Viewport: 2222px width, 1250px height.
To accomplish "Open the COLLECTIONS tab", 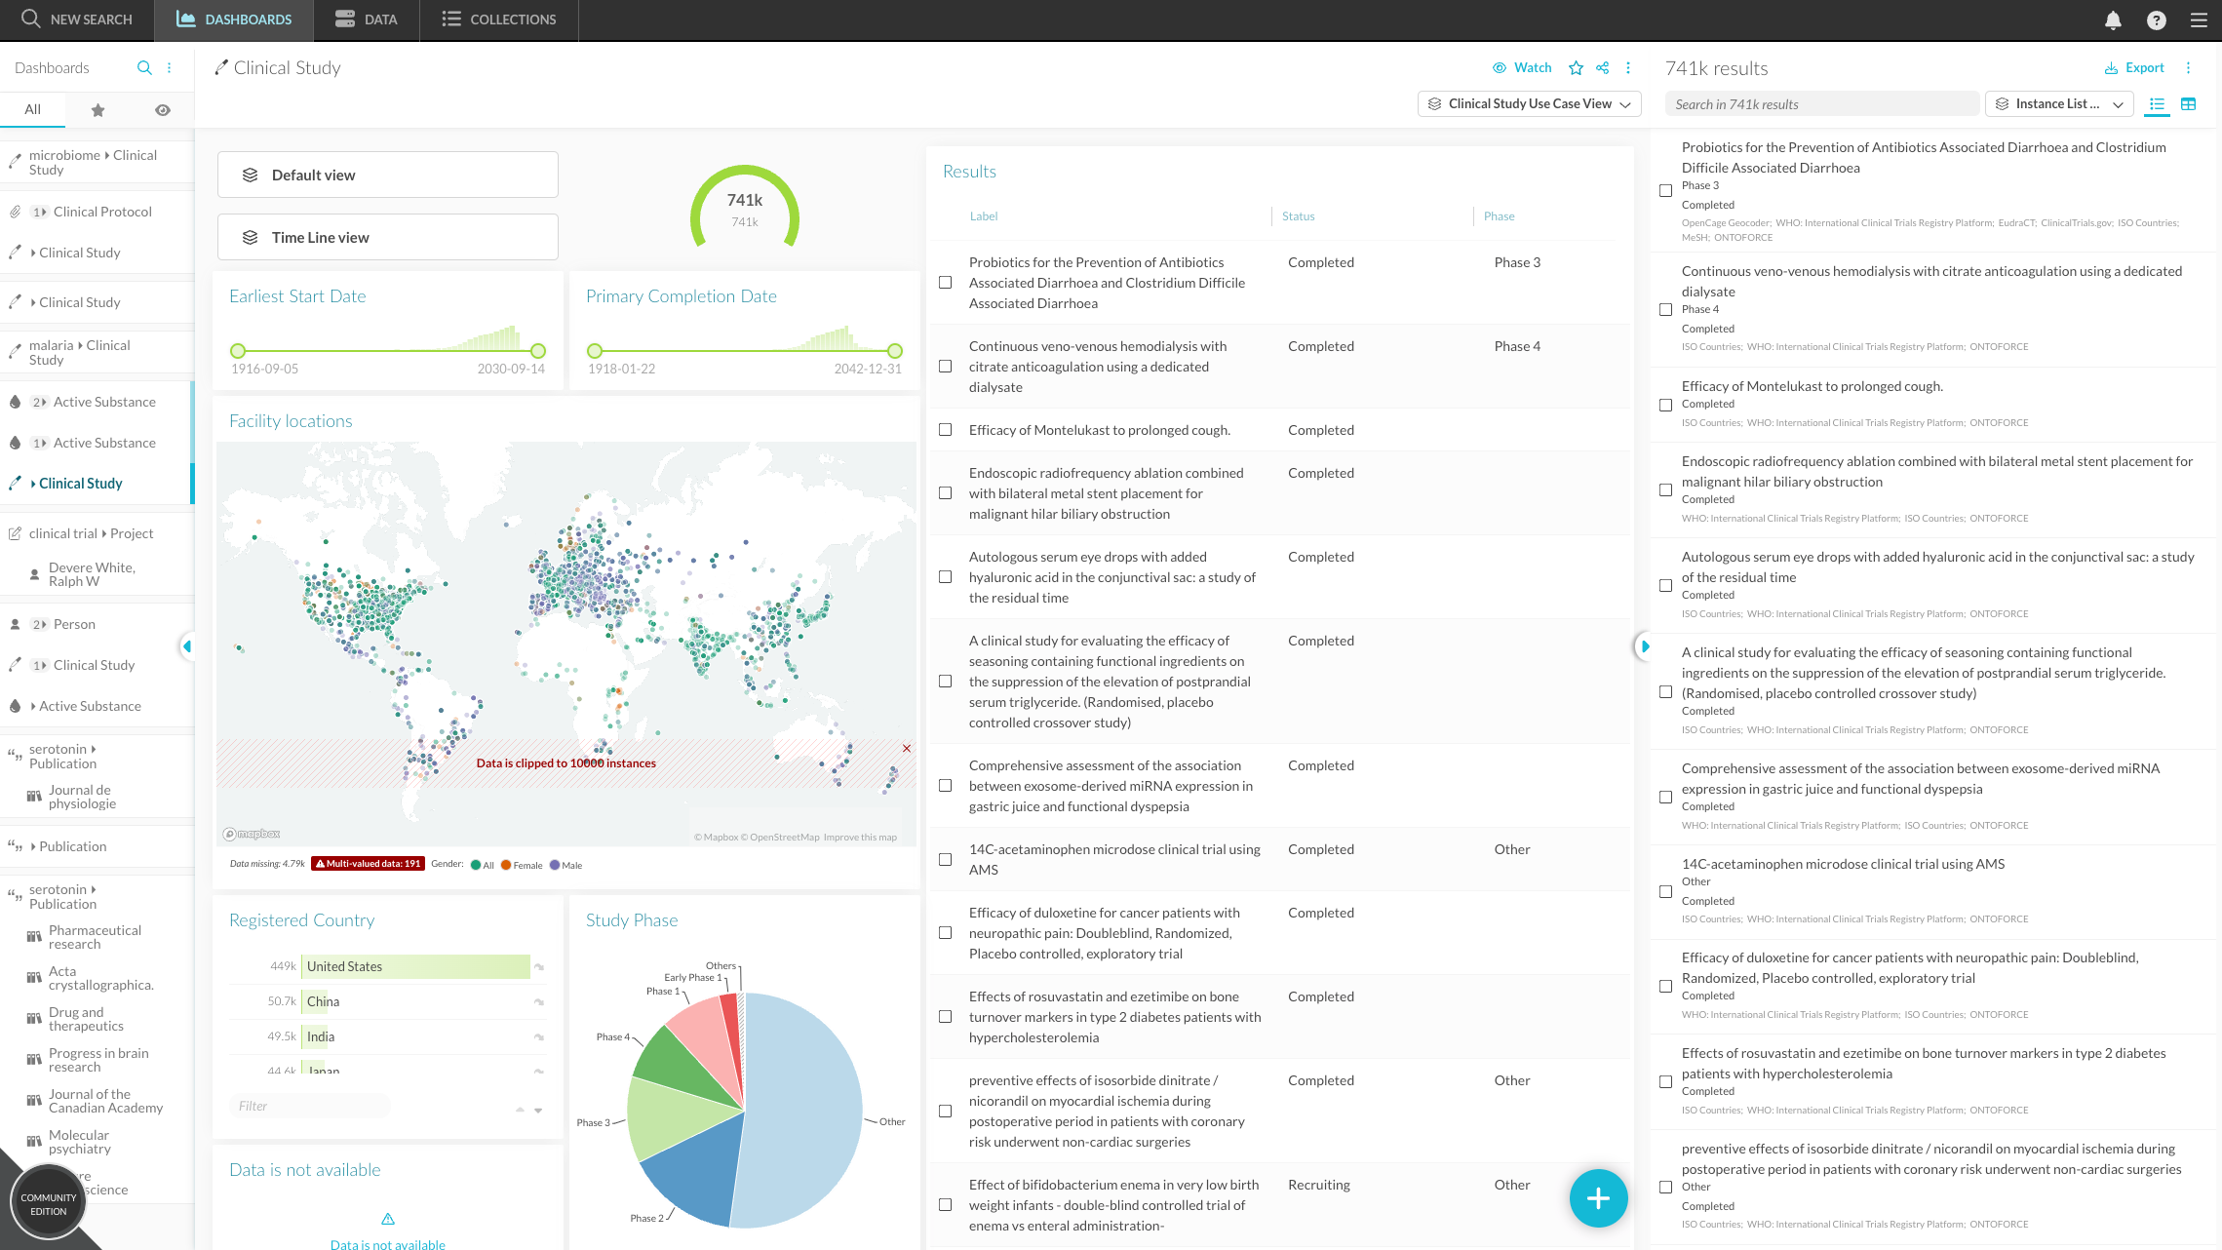I will tap(498, 20).
